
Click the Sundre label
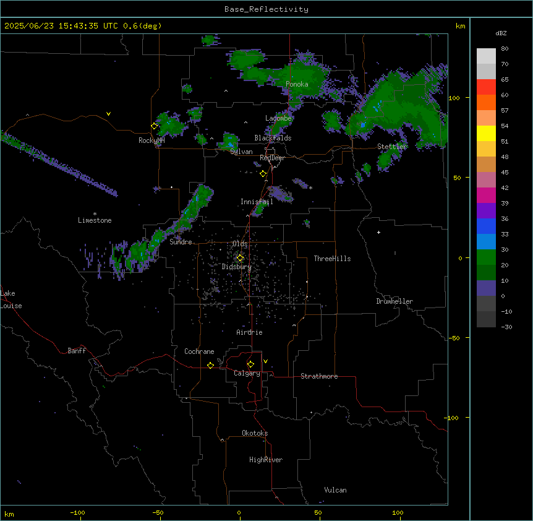click(181, 242)
